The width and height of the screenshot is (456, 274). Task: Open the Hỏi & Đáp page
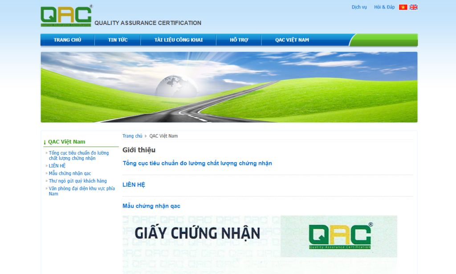[384, 7]
